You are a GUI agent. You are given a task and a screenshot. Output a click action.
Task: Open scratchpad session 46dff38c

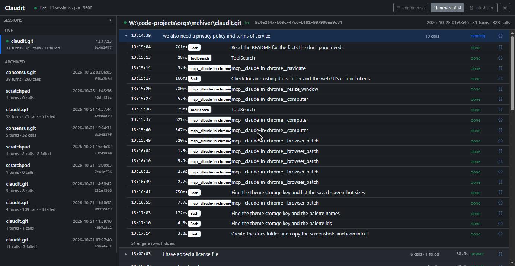(59, 94)
